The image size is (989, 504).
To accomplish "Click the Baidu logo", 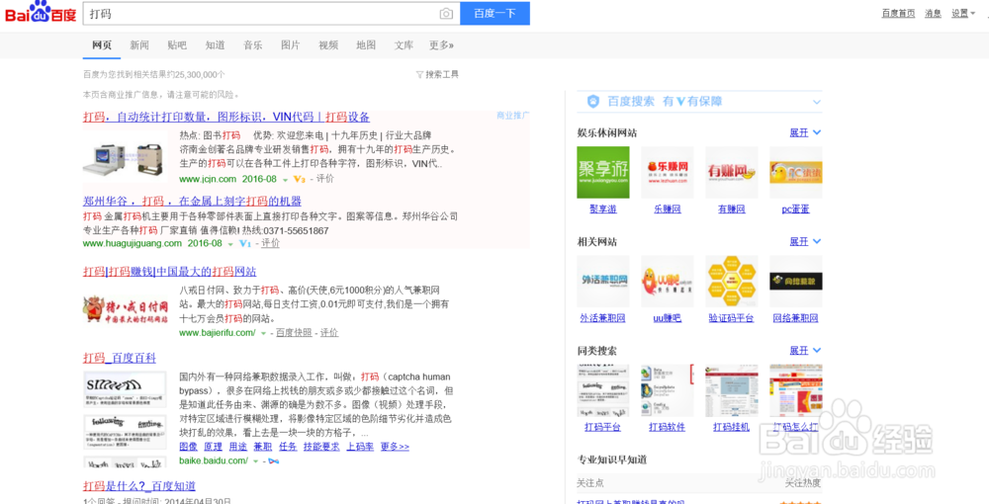I will [x=41, y=12].
